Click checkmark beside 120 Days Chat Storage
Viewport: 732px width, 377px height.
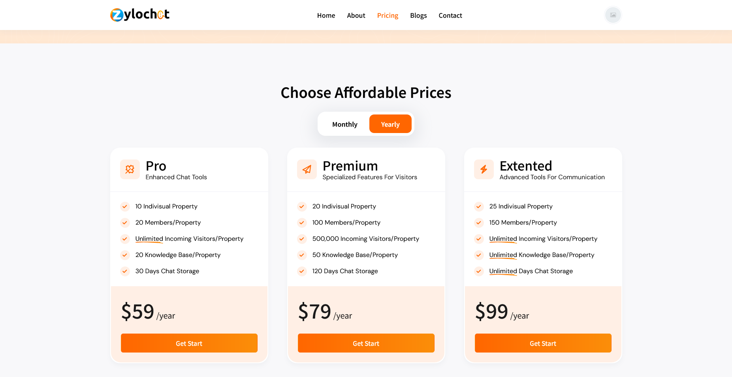coord(302,271)
